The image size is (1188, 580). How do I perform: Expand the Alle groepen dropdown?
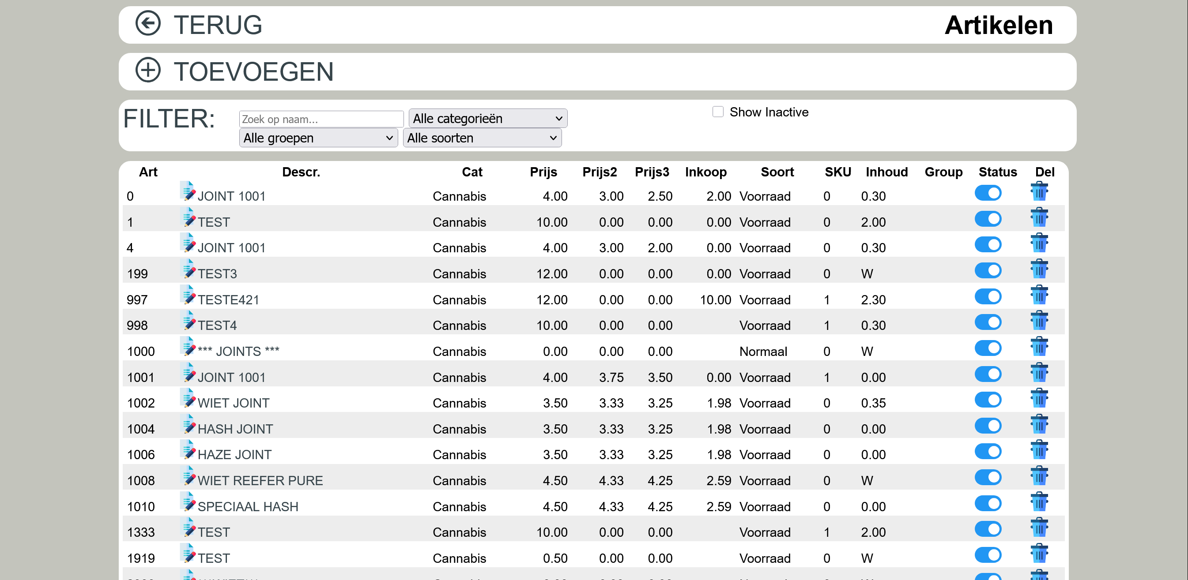[318, 138]
